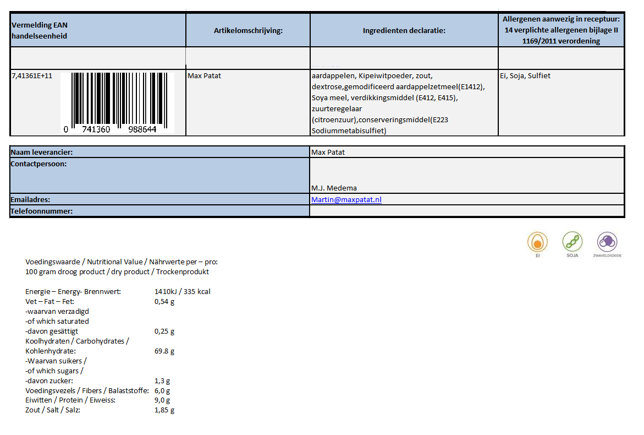Click the "Telefoonnummer:" label cell
This screenshot has height=435, width=644.
[160, 211]
